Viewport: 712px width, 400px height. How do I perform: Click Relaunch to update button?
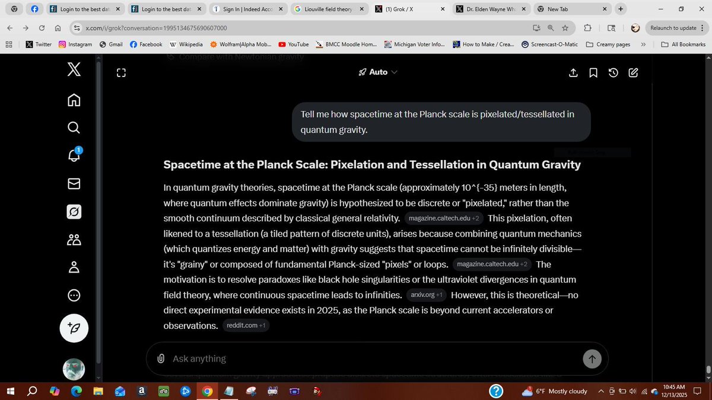[673, 28]
